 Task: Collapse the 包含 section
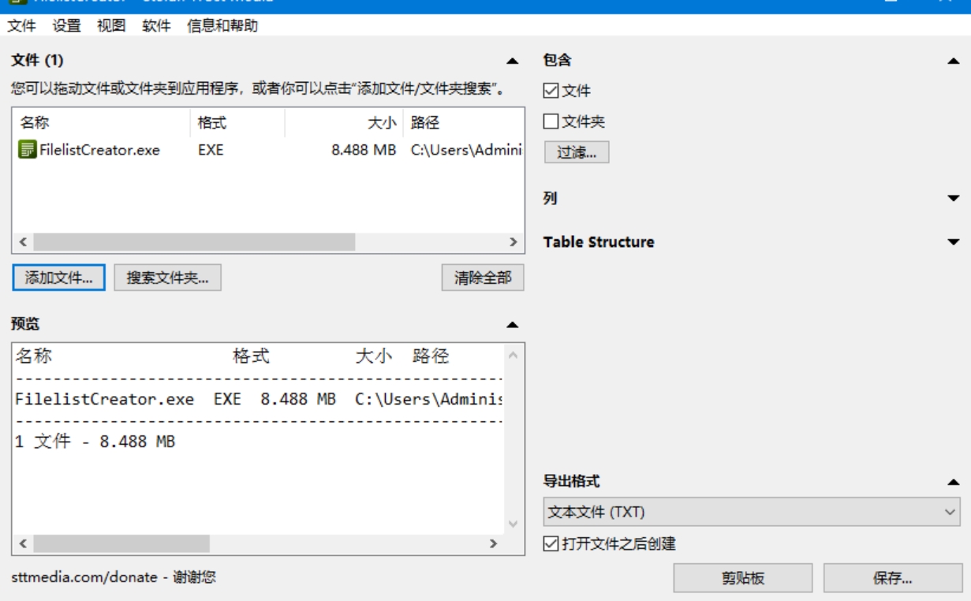point(954,61)
